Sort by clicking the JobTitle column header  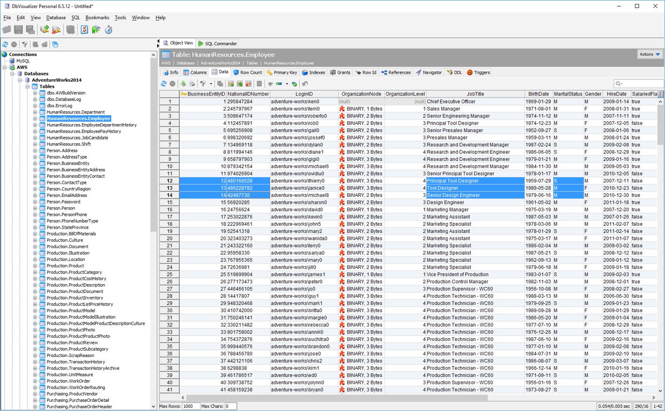click(x=475, y=94)
